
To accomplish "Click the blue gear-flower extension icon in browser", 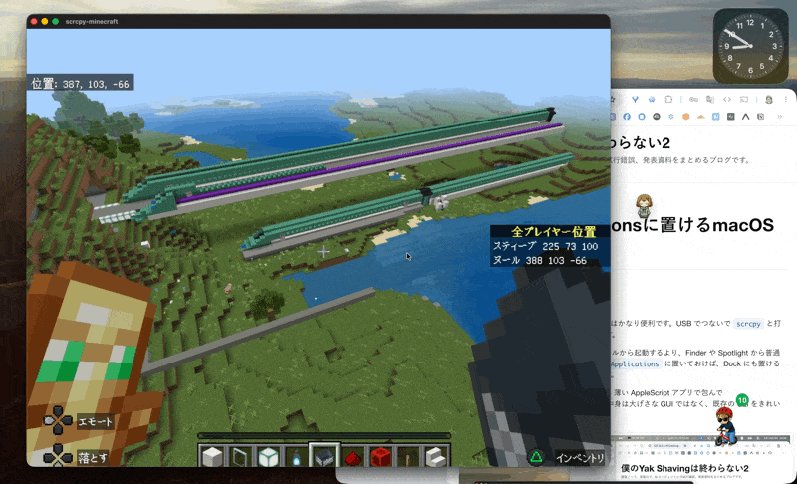I will pyautogui.click(x=652, y=99).
